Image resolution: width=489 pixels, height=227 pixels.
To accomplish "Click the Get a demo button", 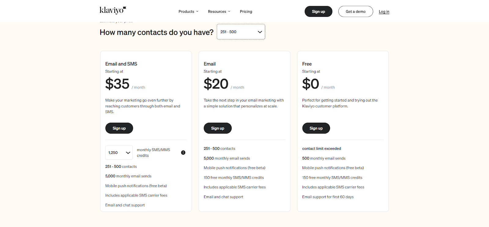I will click(x=355, y=12).
